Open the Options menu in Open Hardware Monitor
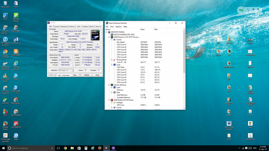This screenshot has width=269, height=151. [x=118, y=27]
